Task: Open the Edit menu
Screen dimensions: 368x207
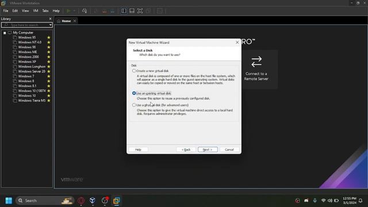Action: 15,11
